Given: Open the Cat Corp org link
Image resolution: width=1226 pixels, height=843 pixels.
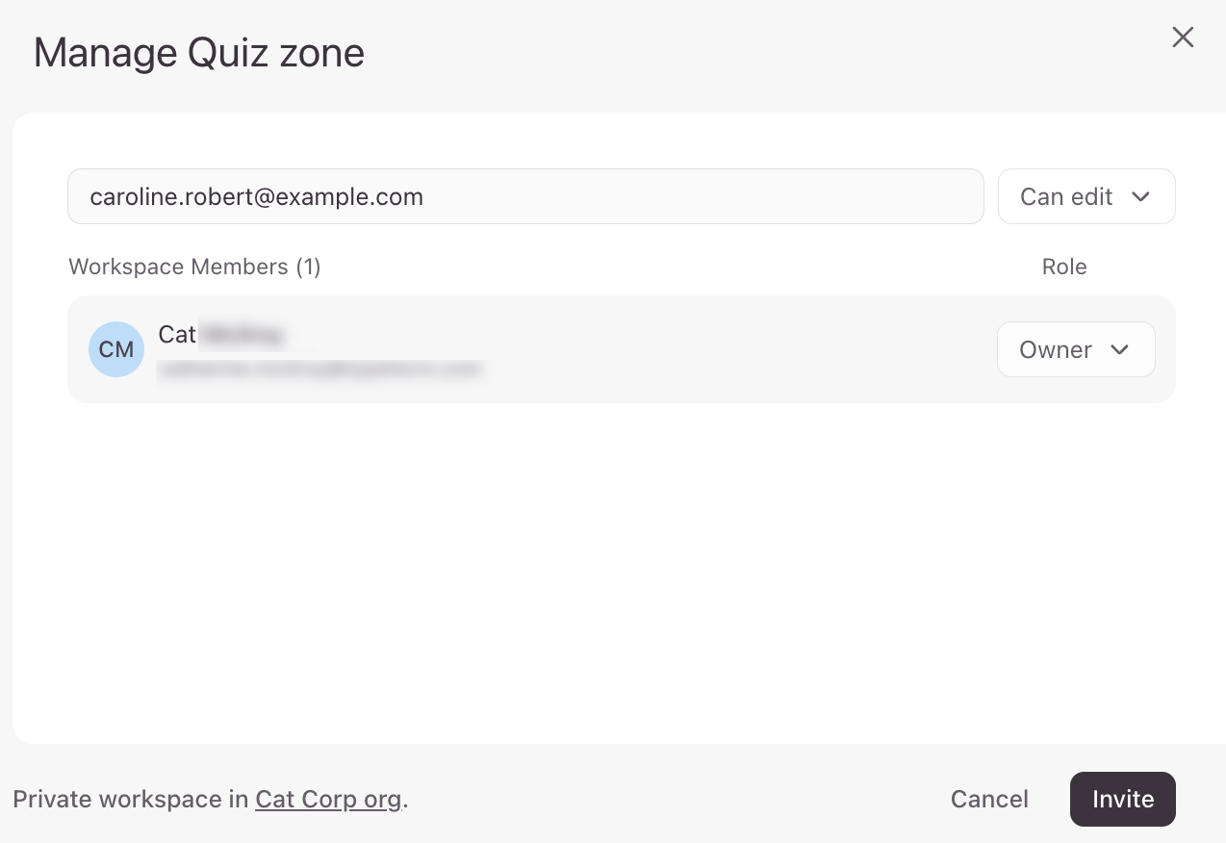Looking at the screenshot, I should point(328,799).
